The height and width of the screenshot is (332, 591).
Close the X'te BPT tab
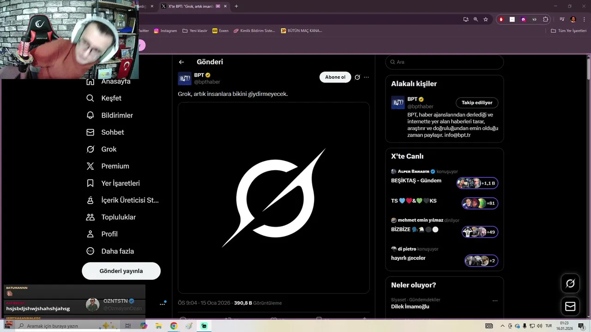(225, 6)
